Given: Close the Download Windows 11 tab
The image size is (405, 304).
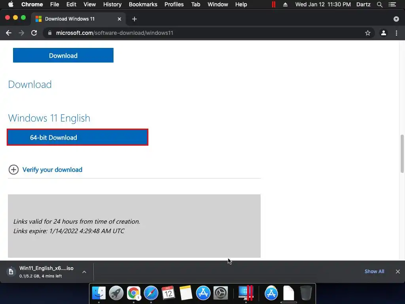Looking at the screenshot, I should (119, 19).
